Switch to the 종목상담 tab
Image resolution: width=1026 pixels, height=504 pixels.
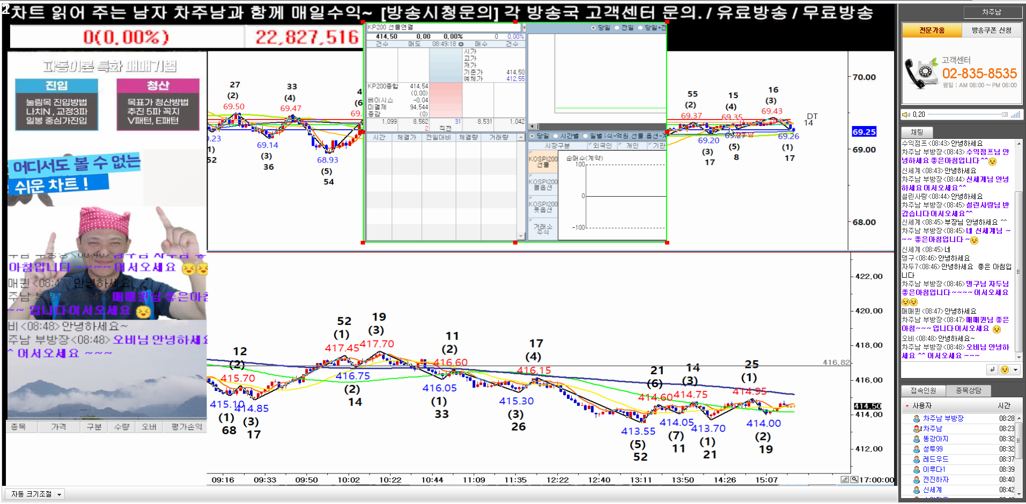tap(968, 390)
